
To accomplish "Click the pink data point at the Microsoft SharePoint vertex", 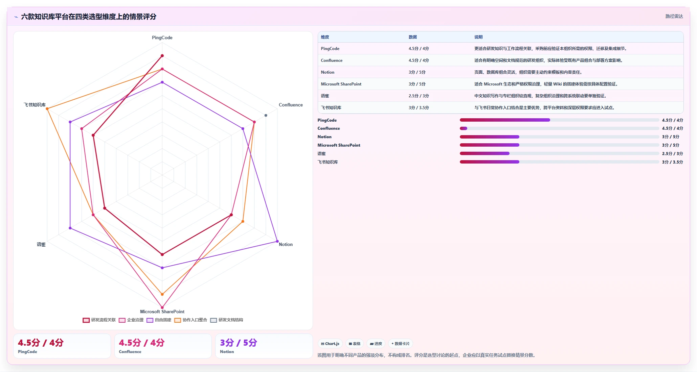I will [162, 307].
